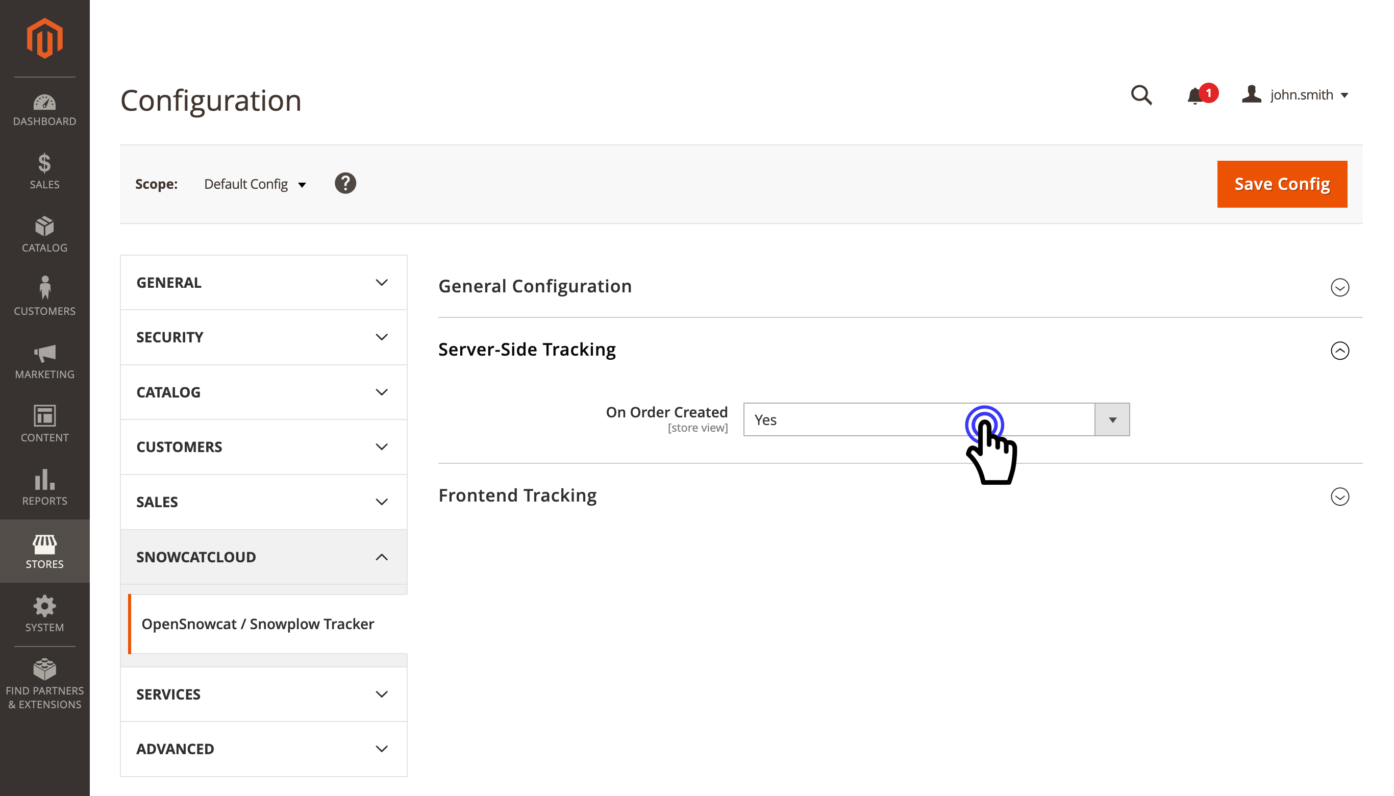The width and height of the screenshot is (1394, 796).
Task: Click the Magento logo icon
Action: click(44, 38)
